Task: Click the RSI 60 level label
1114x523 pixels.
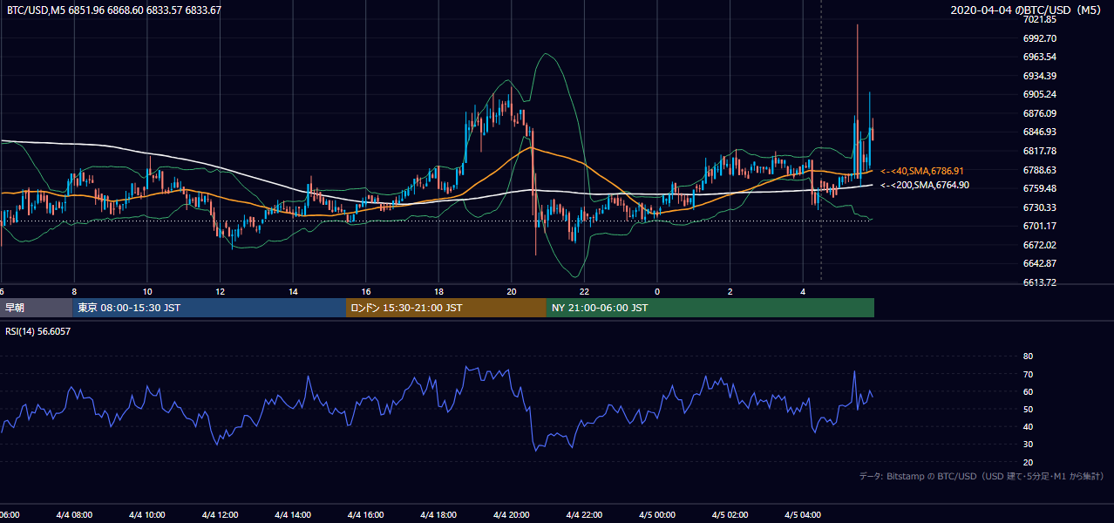Action: coord(1028,391)
